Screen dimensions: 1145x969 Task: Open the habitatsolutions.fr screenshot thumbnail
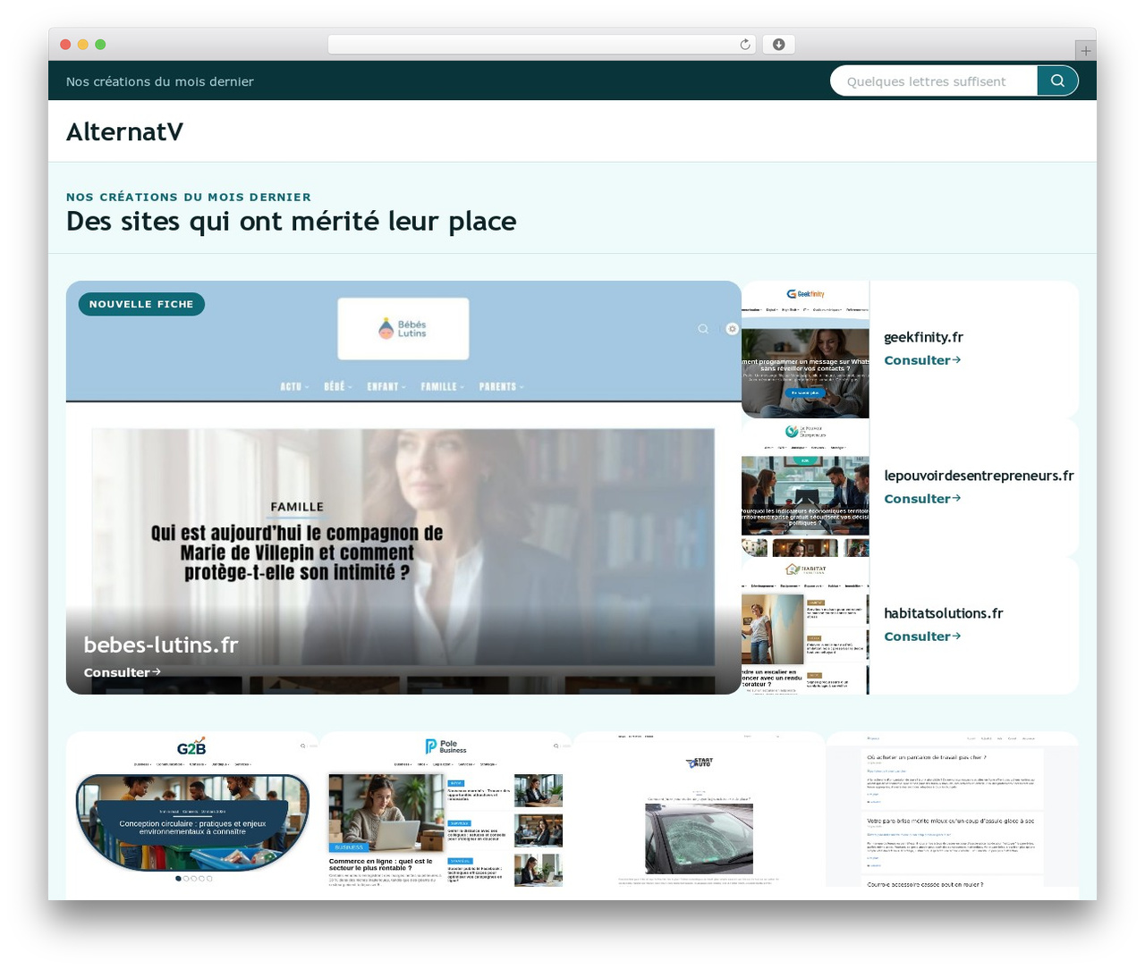[805, 626]
